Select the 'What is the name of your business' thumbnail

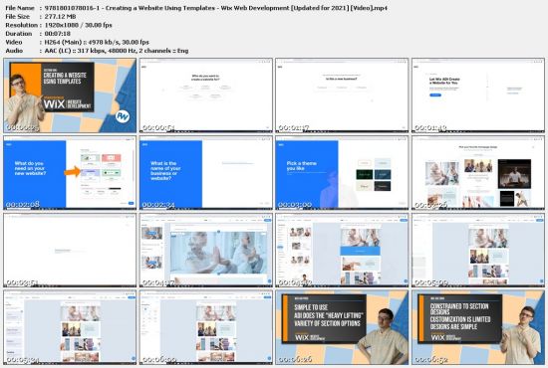(206, 173)
